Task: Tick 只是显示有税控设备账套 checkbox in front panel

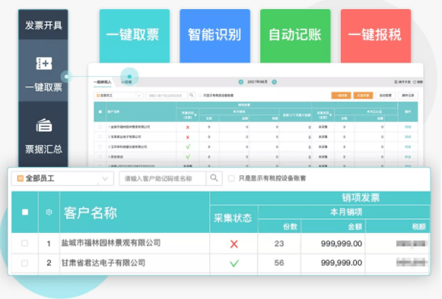Action: coord(231,178)
